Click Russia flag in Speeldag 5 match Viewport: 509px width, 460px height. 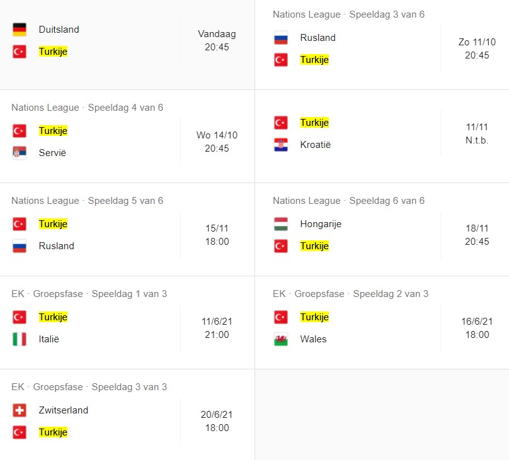pyautogui.click(x=20, y=245)
